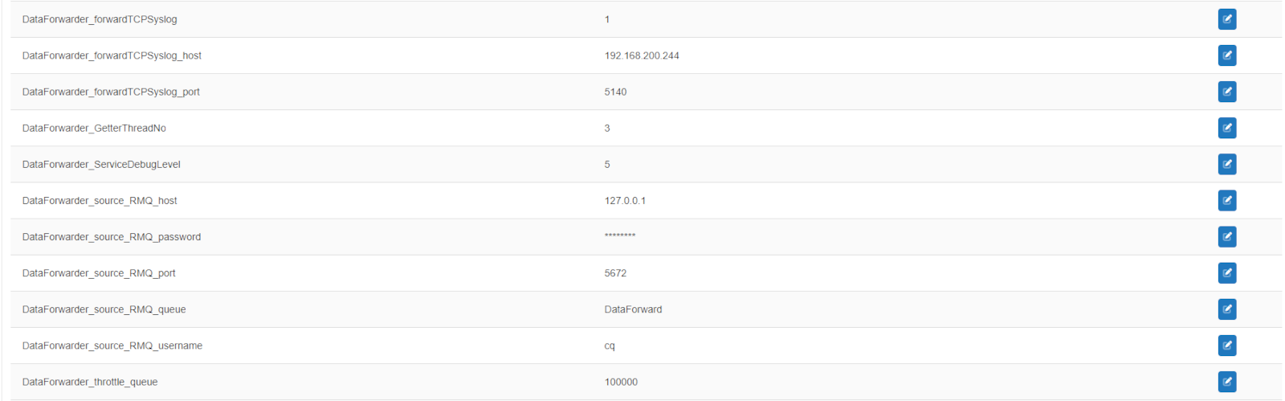1285x401 pixels.
Task: Click the masked password value
Action: tap(620, 236)
